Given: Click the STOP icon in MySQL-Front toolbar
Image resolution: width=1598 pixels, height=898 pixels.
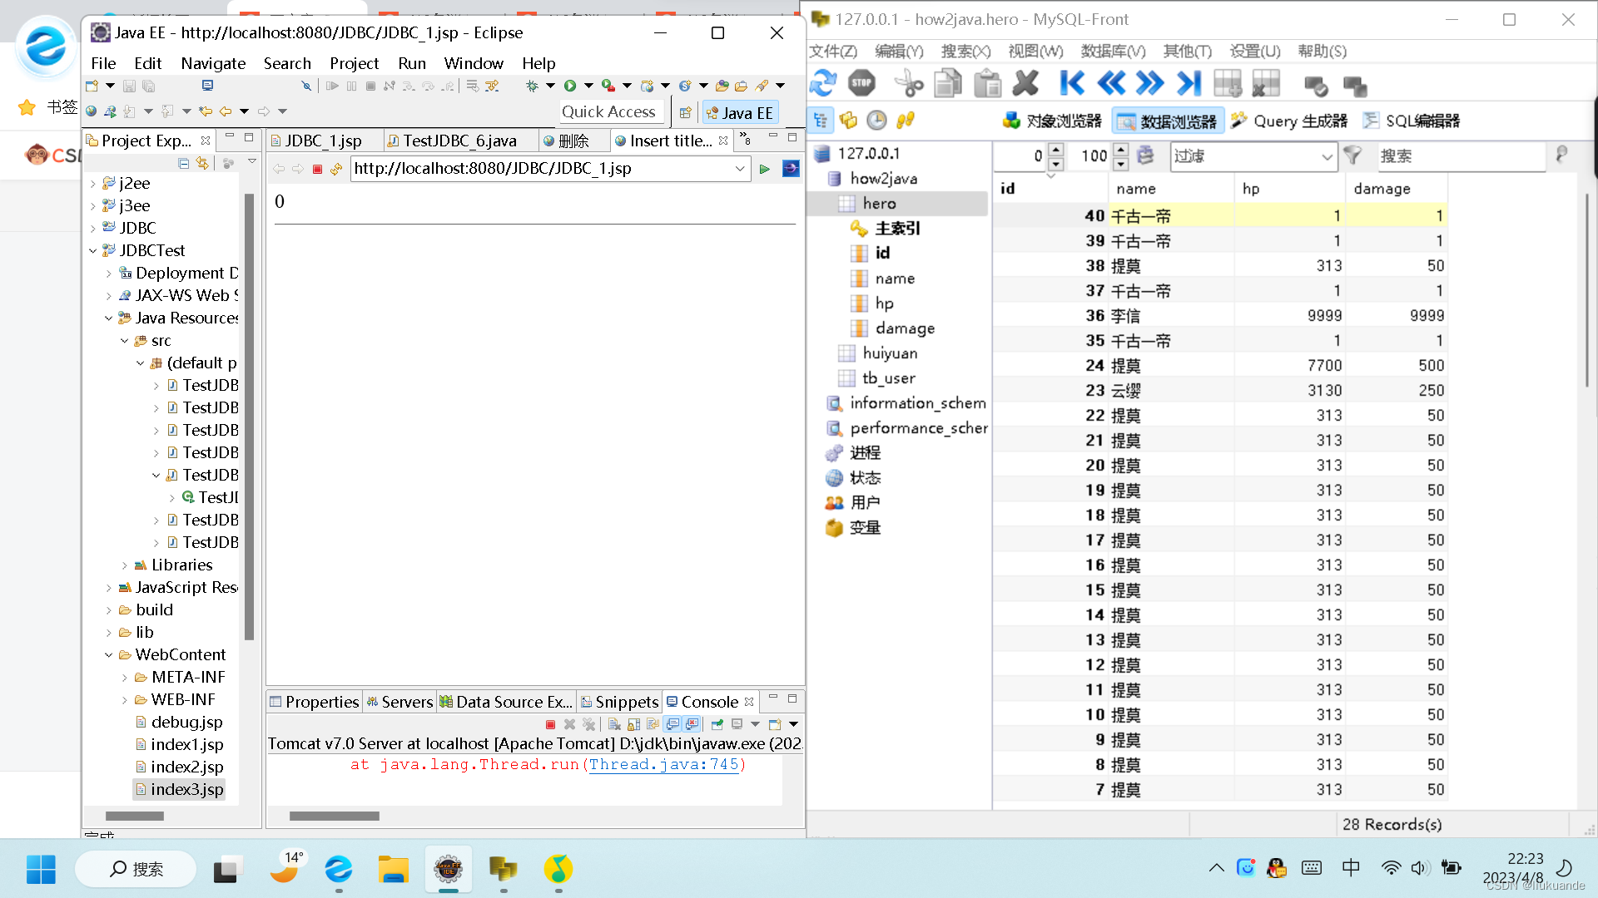Looking at the screenshot, I should pyautogui.click(x=862, y=83).
